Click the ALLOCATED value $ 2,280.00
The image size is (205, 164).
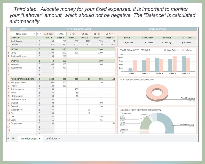(147, 43)
